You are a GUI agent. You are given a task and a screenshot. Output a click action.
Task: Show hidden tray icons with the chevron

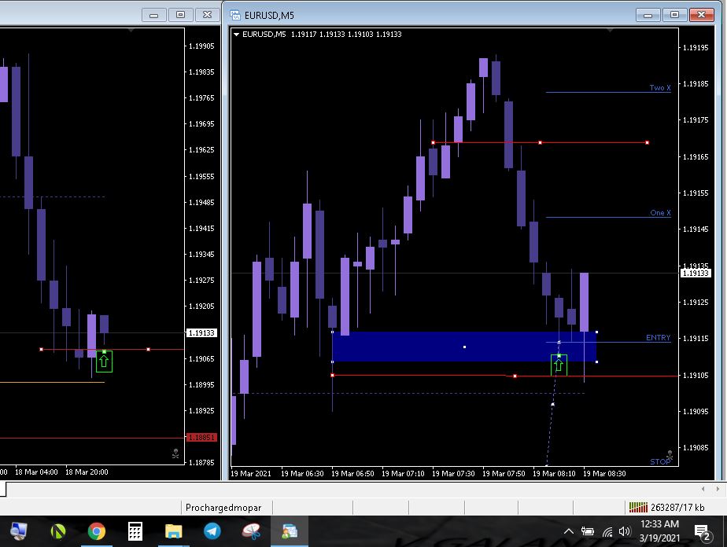click(x=568, y=531)
